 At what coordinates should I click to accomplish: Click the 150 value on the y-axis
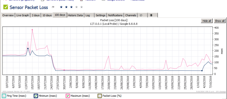pyautogui.click(x=217, y=57)
